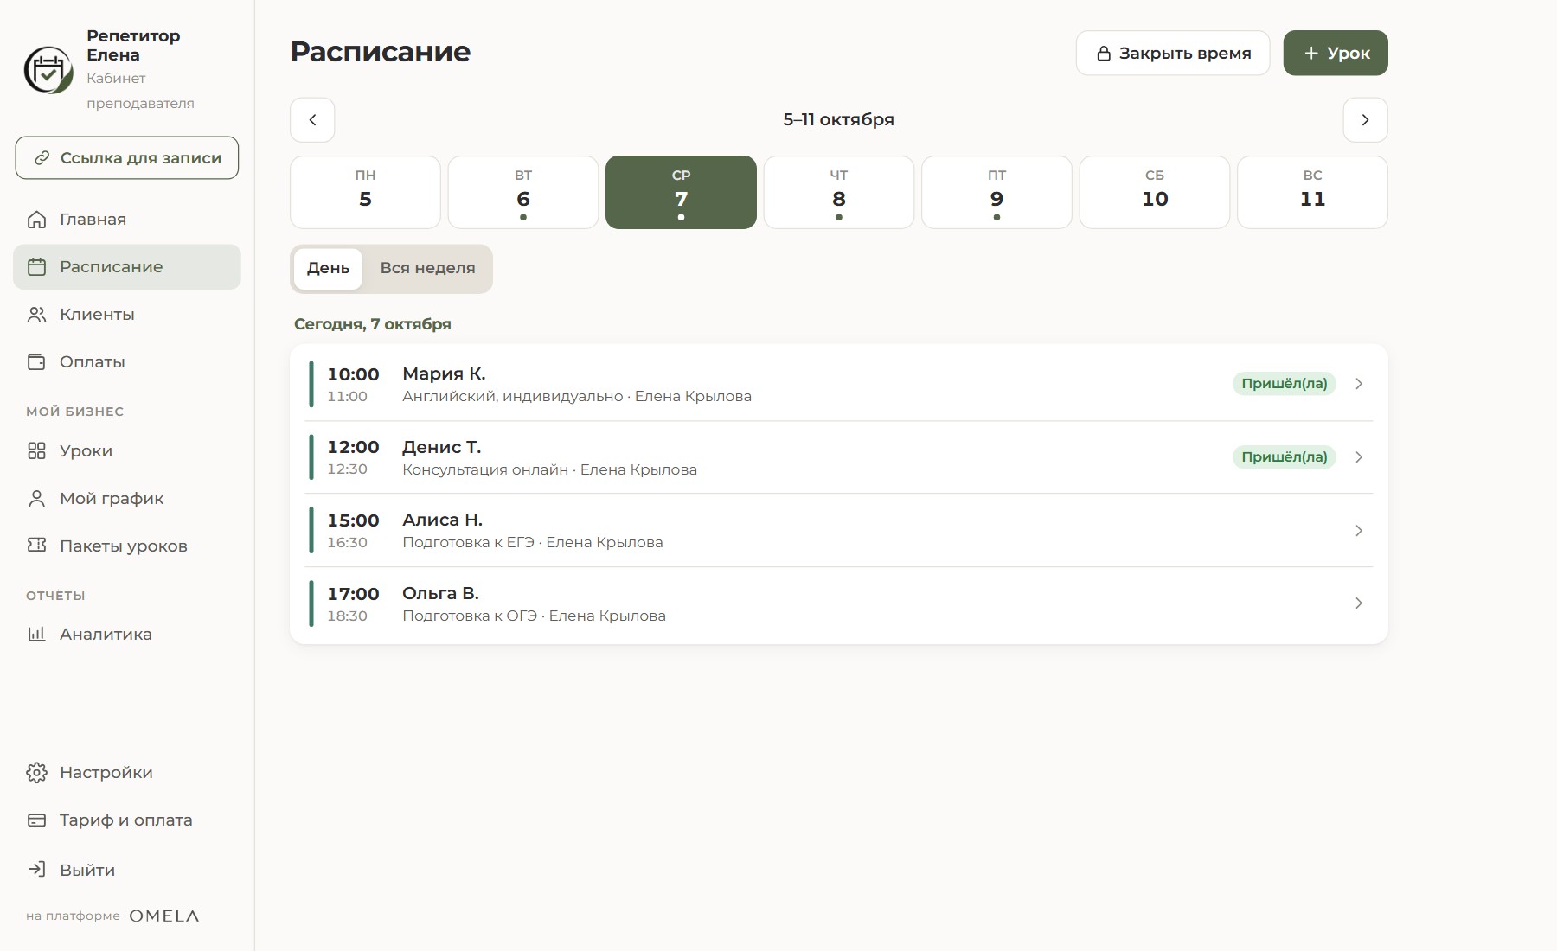Viewport: 1557px width, 951px height.
Task: Open Клиенты in the sidebar
Action: click(127, 315)
